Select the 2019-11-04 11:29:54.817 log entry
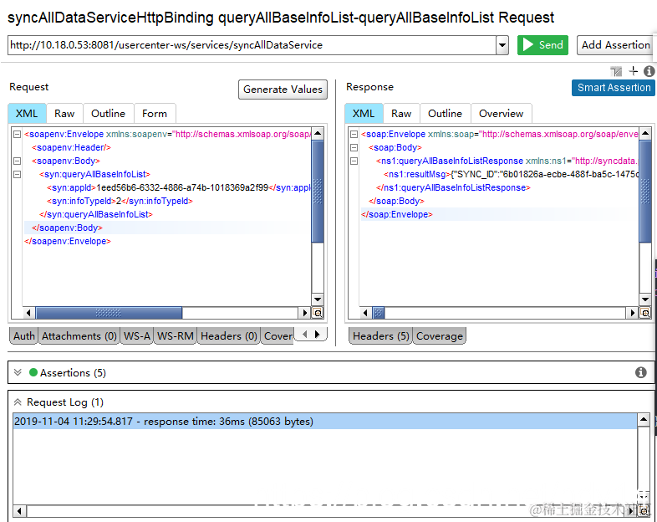The height and width of the screenshot is (522, 657). (325, 422)
